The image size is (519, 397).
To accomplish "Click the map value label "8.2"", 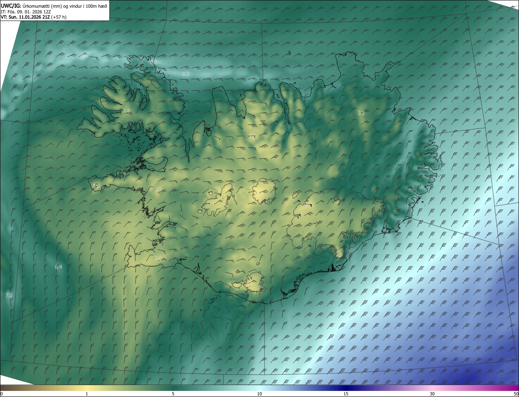I will 186,74.
